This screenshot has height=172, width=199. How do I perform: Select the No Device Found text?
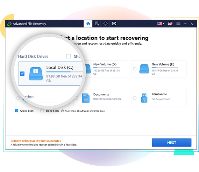point(161,99)
